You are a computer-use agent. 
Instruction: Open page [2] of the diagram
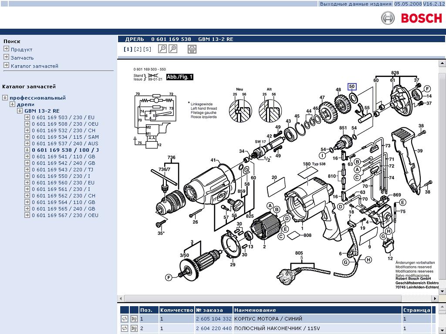[x=138, y=49]
